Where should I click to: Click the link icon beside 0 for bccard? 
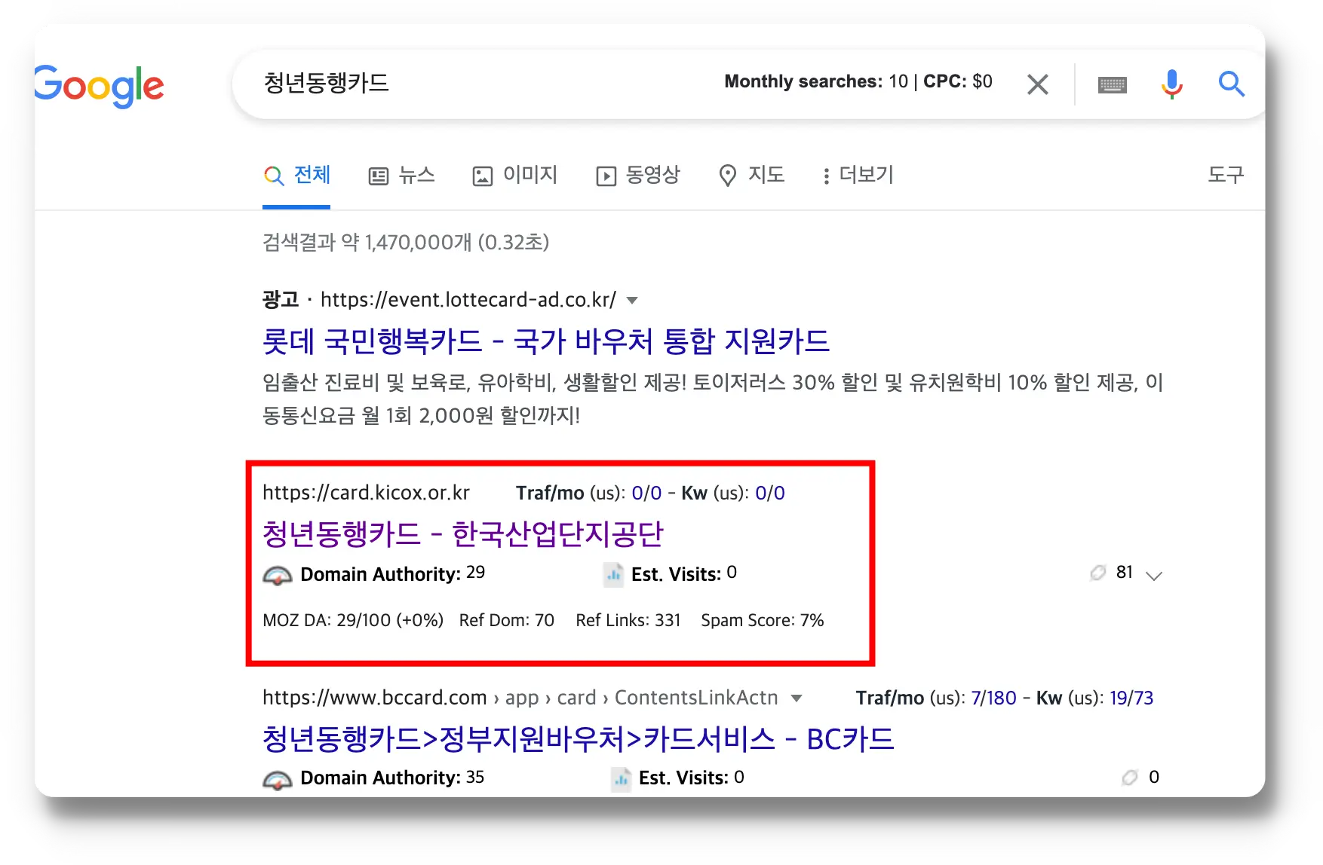[x=1129, y=777]
